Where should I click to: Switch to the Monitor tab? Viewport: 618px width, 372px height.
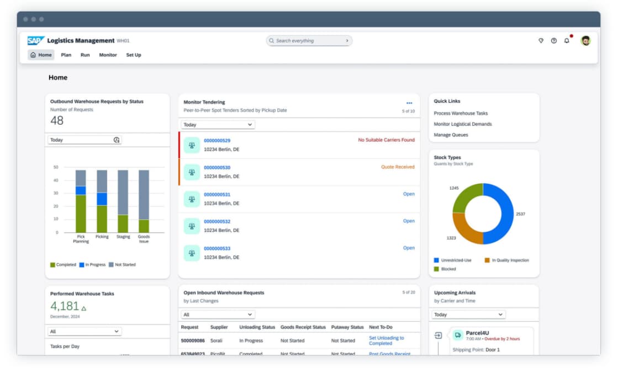point(108,55)
